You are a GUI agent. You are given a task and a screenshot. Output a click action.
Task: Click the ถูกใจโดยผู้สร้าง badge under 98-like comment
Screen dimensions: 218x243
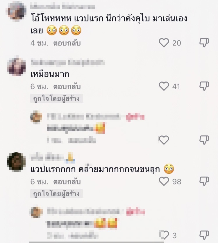[x=56, y=193]
